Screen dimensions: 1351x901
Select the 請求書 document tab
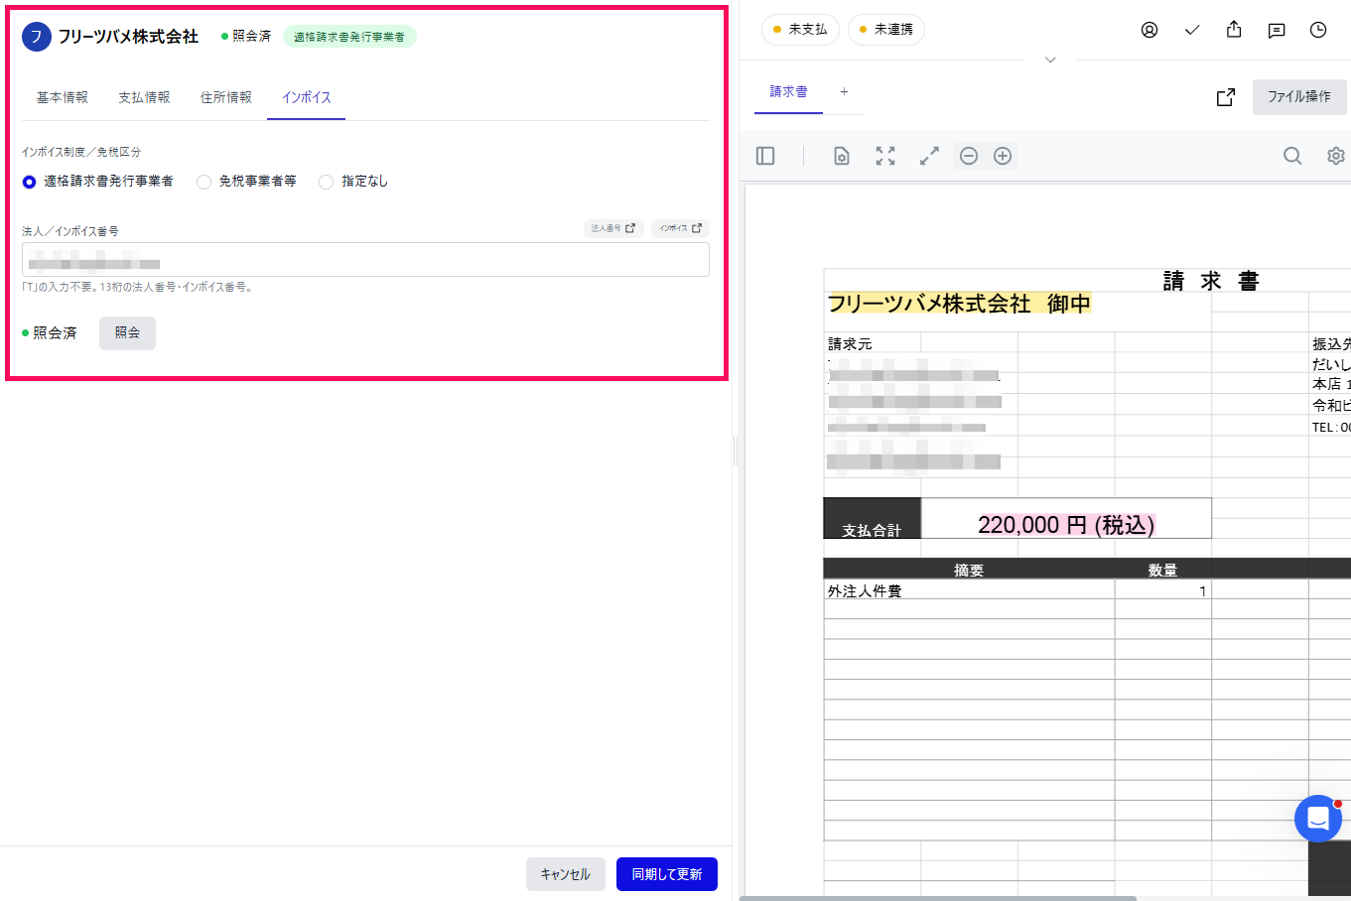coord(788,91)
